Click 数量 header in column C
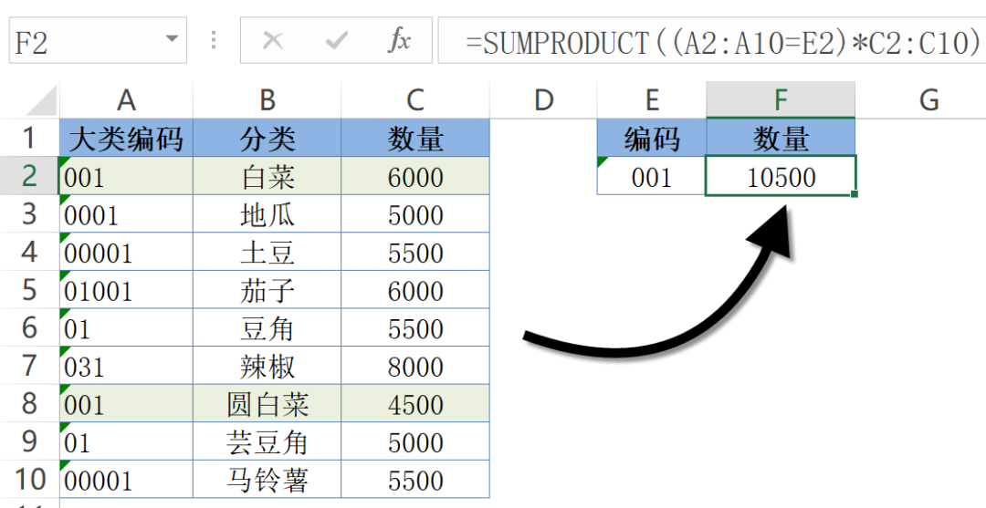 pyautogui.click(x=415, y=138)
